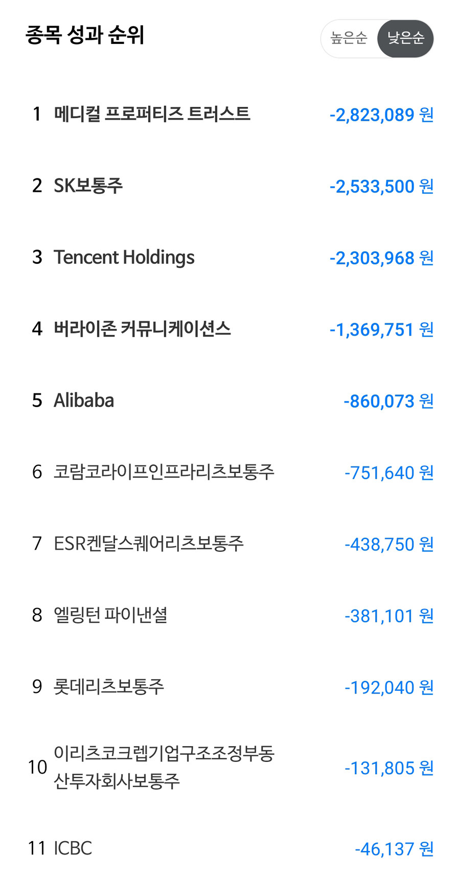Open 이리츠코크렙기업구조조정부동산투자회사보통주 entry

coord(164,767)
